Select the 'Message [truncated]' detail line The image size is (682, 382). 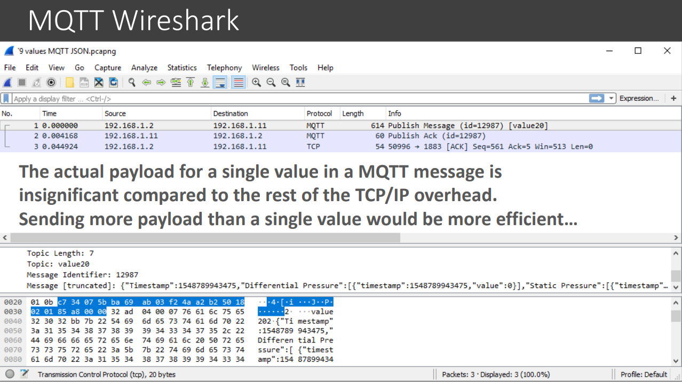pyautogui.click(x=347, y=285)
